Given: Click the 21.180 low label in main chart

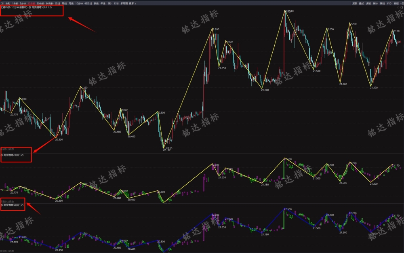Looking at the screenshot, I should (265, 90).
